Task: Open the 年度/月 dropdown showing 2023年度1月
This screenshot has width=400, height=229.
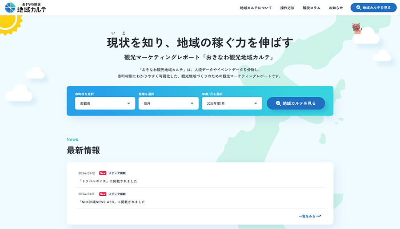Action: point(232,103)
